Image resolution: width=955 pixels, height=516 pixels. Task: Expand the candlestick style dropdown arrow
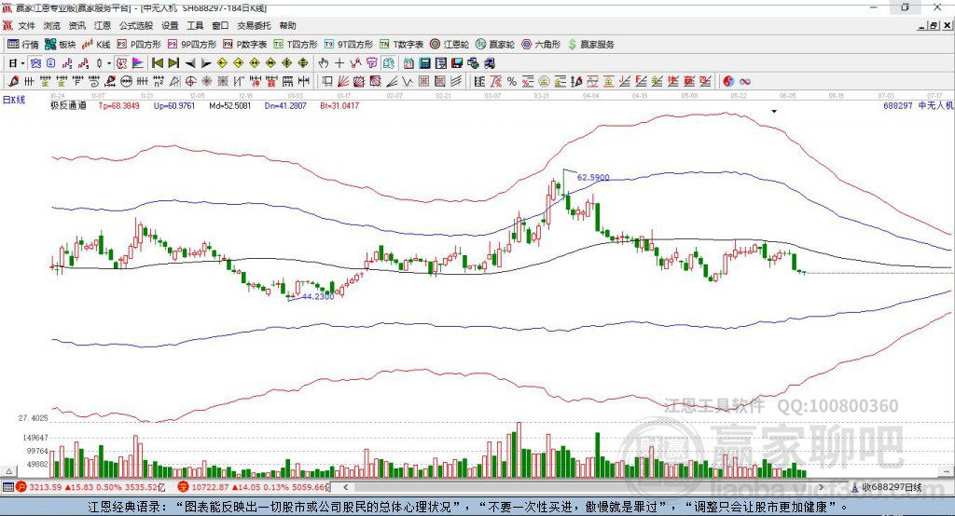point(109,63)
